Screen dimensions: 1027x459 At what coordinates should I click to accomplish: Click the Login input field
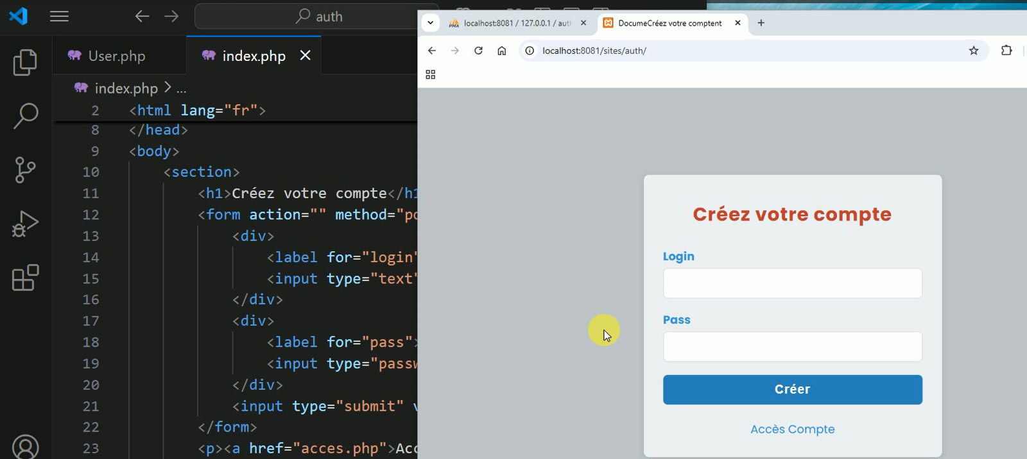coord(793,283)
